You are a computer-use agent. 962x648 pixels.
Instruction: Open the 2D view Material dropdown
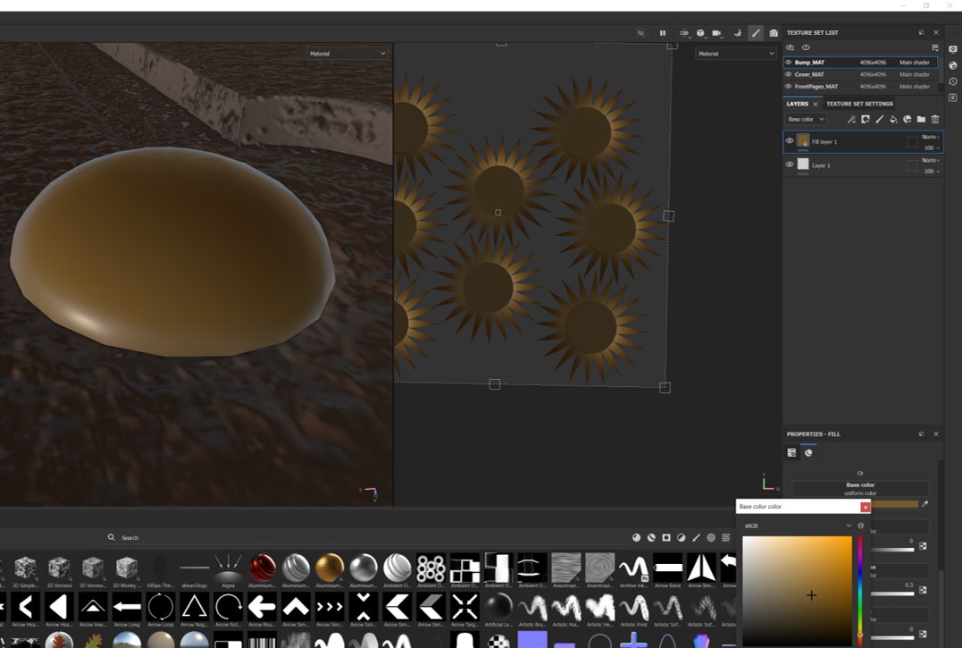(735, 54)
